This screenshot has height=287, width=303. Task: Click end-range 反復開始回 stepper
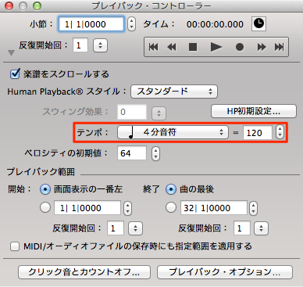261,228
